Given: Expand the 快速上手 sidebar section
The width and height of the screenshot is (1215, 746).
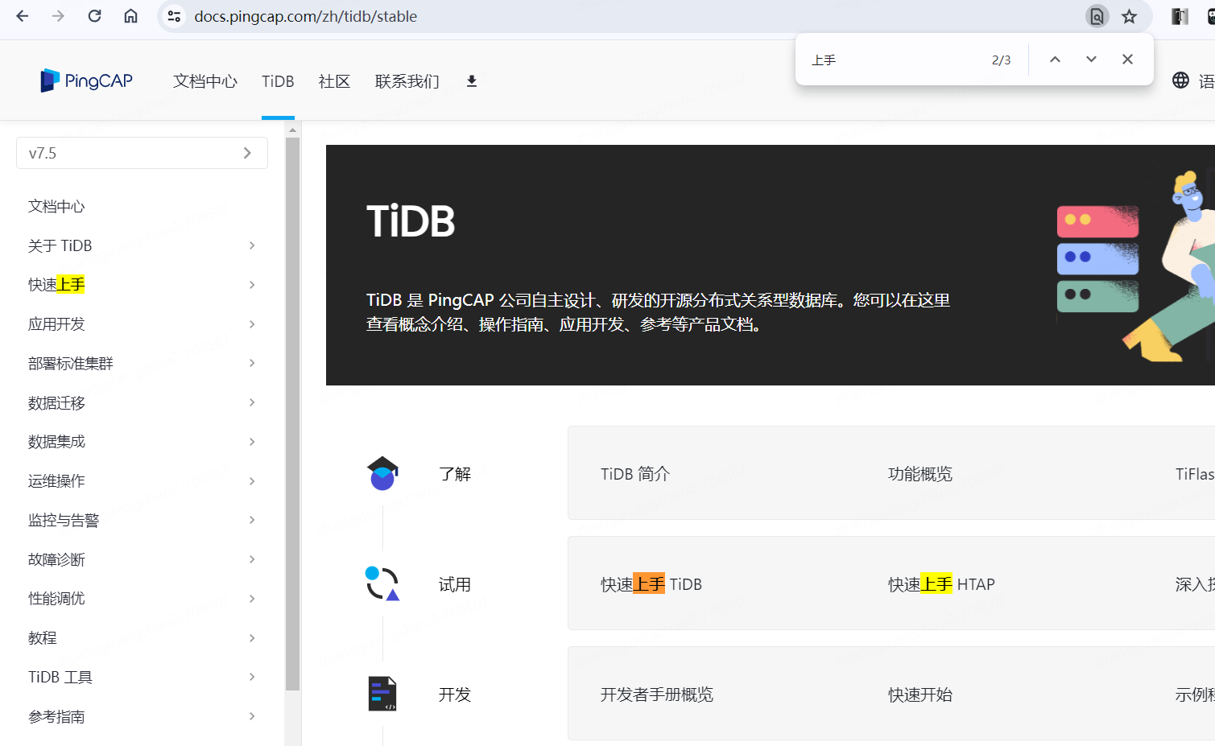Looking at the screenshot, I should 252,285.
